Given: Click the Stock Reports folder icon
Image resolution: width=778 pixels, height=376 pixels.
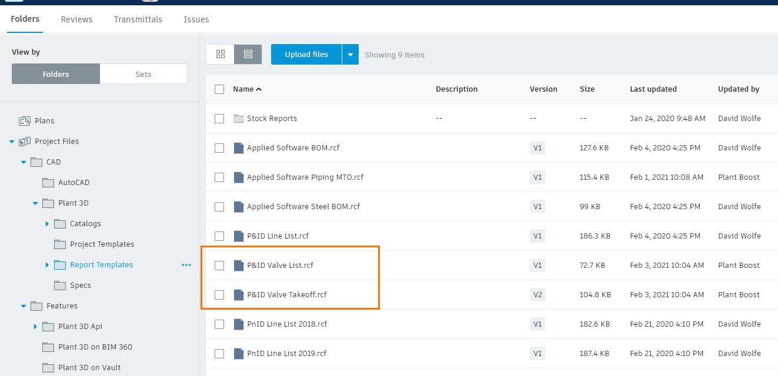Looking at the screenshot, I should [238, 119].
